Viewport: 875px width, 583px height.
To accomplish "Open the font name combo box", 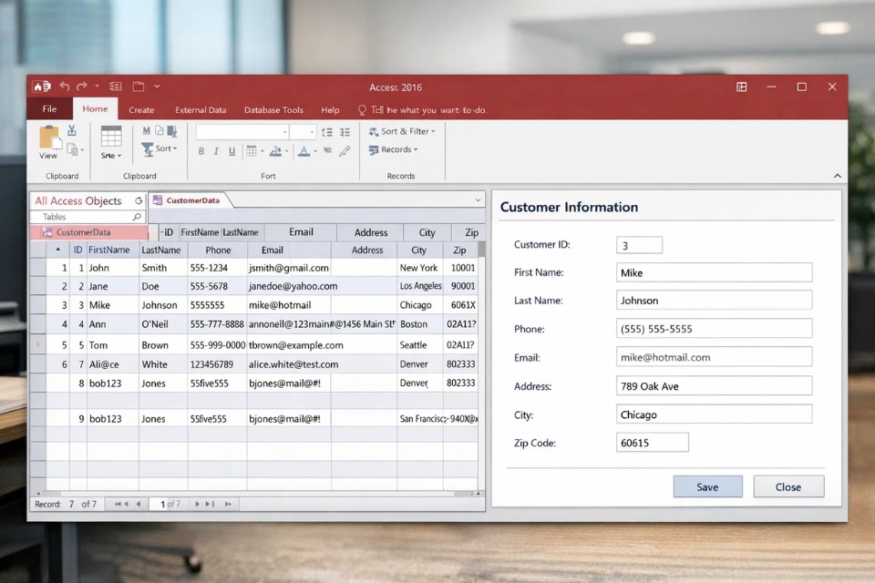I will coord(242,132).
